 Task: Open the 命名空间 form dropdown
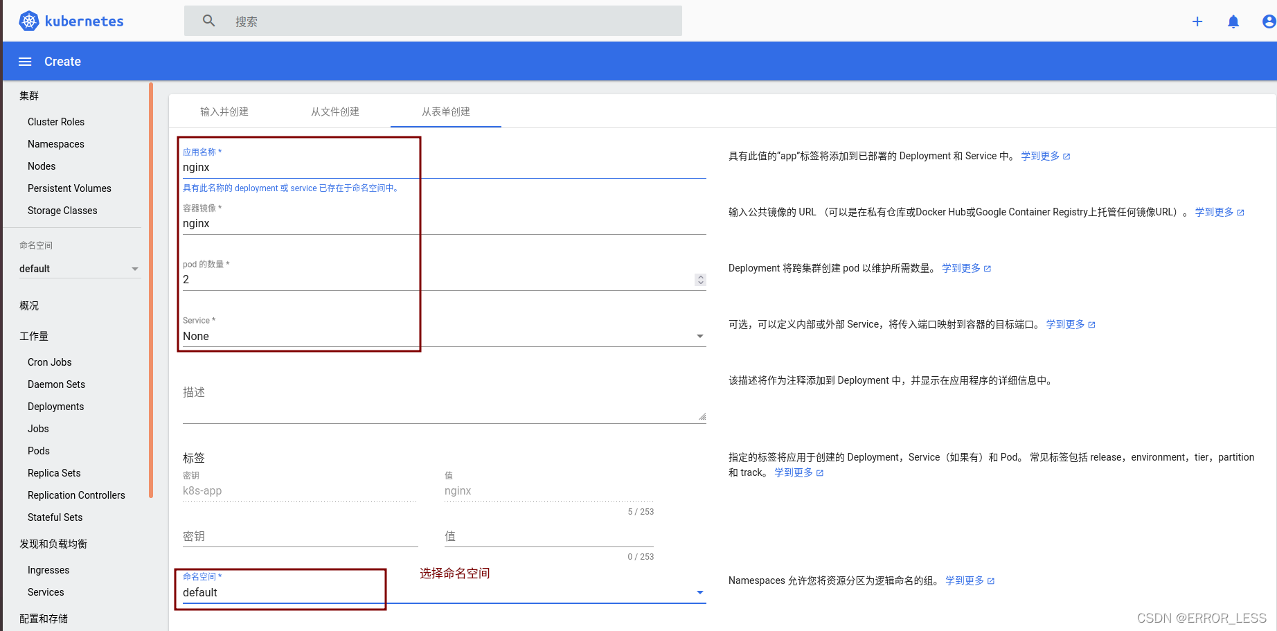tap(445, 593)
